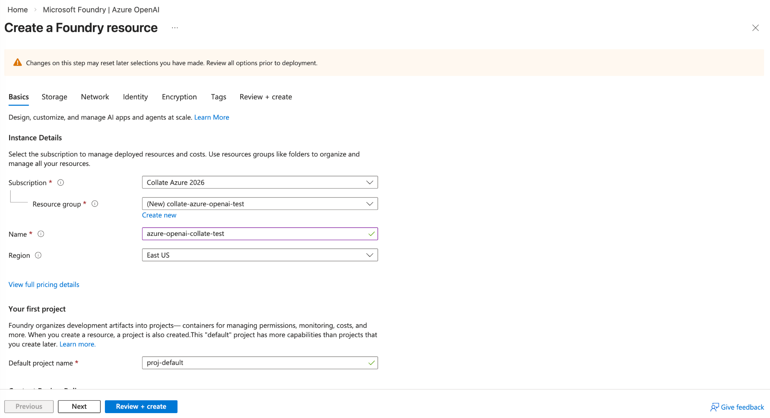The height and width of the screenshot is (418, 770).
Task: Open the Resource group dropdown
Action: [x=260, y=204]
